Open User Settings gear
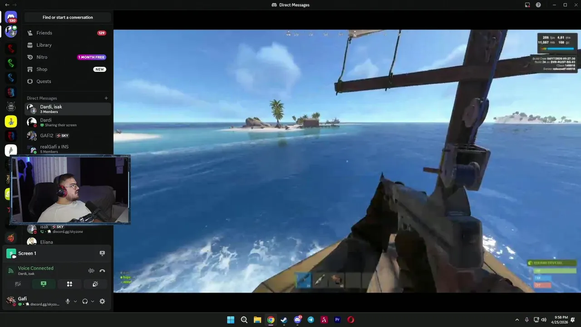581x327 pixels. 102,301
